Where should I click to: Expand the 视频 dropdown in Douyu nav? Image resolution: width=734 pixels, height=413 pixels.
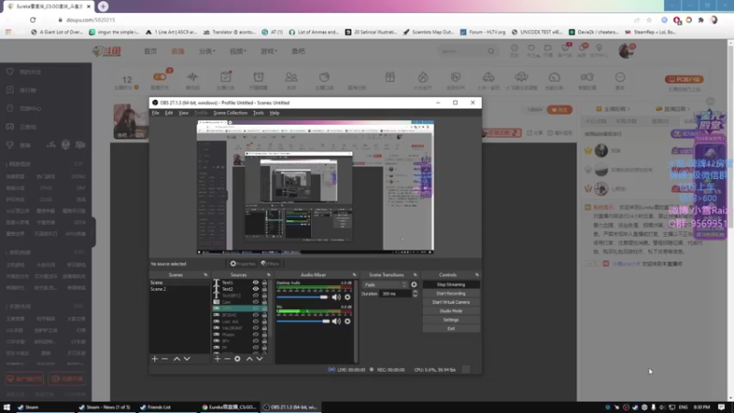click(238, 51)
